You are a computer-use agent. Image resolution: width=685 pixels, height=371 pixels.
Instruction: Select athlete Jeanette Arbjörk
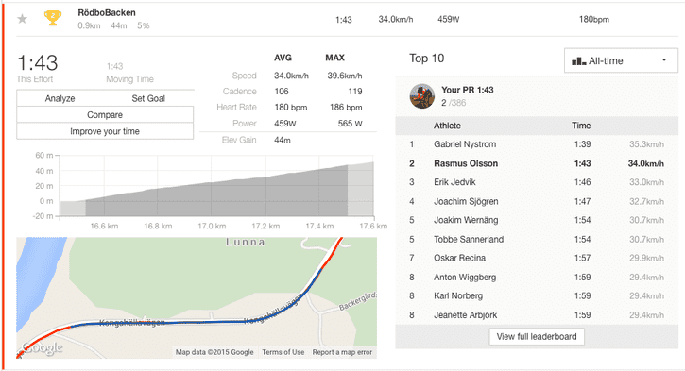pos(465,315)
